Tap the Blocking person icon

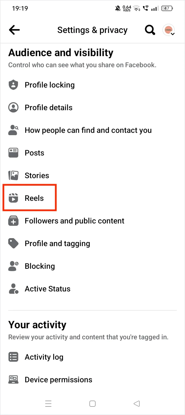13,266
